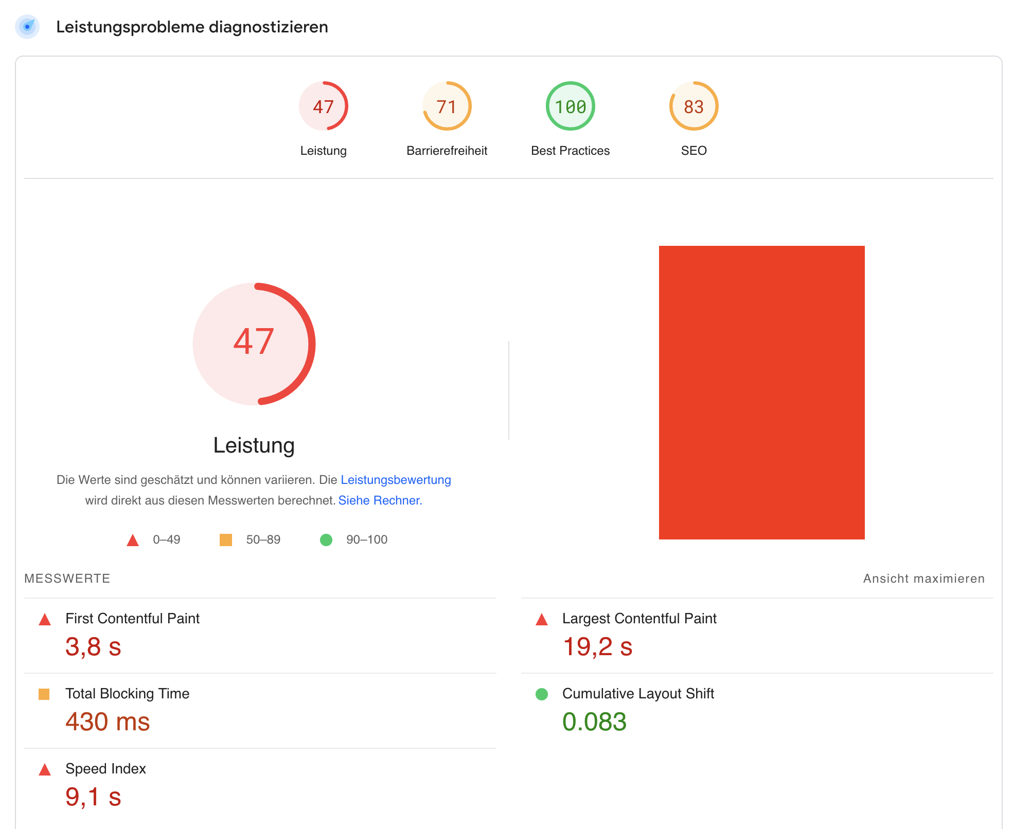1031x829 pixels.
Task: Open the Leistungsbewertung link
Action: coord(396,480)
